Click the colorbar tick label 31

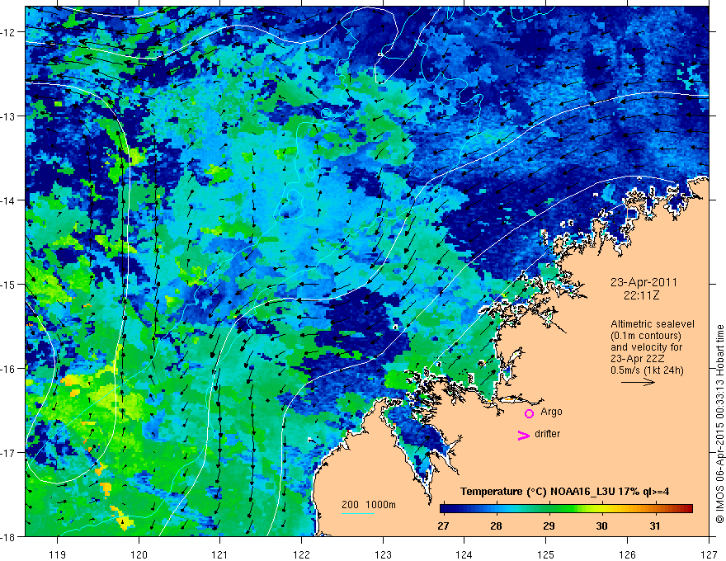pyautogui.click(x=654, y=526)
